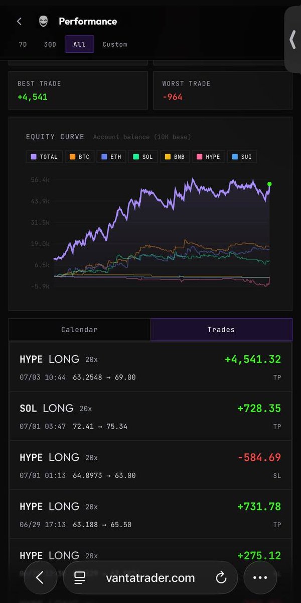Toggle the ETH series in legend
Screen dimensions: 301x603
click(x=111, y=157)
